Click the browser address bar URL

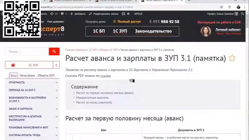pyautogui.click(x=87, y=7)
